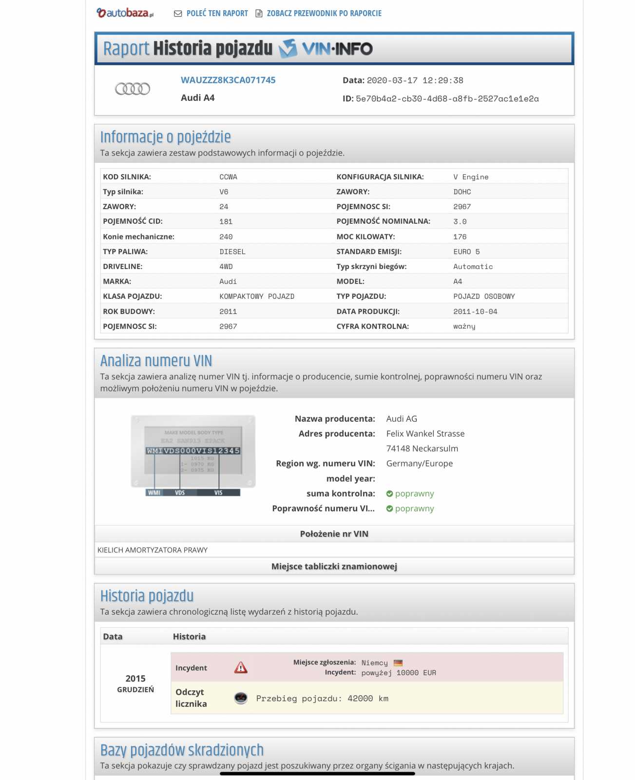Open the Poleć ten raport link
Image resolution: width=635 pixels, height=780 pixels.
[x=217, y=14]
